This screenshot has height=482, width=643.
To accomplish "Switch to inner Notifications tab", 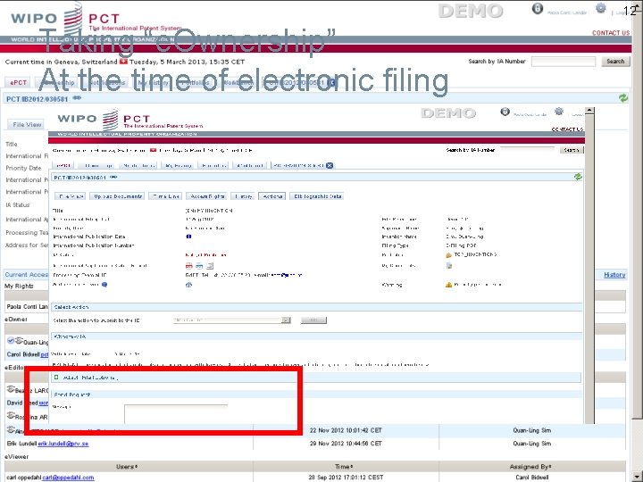I will point(139,166).
